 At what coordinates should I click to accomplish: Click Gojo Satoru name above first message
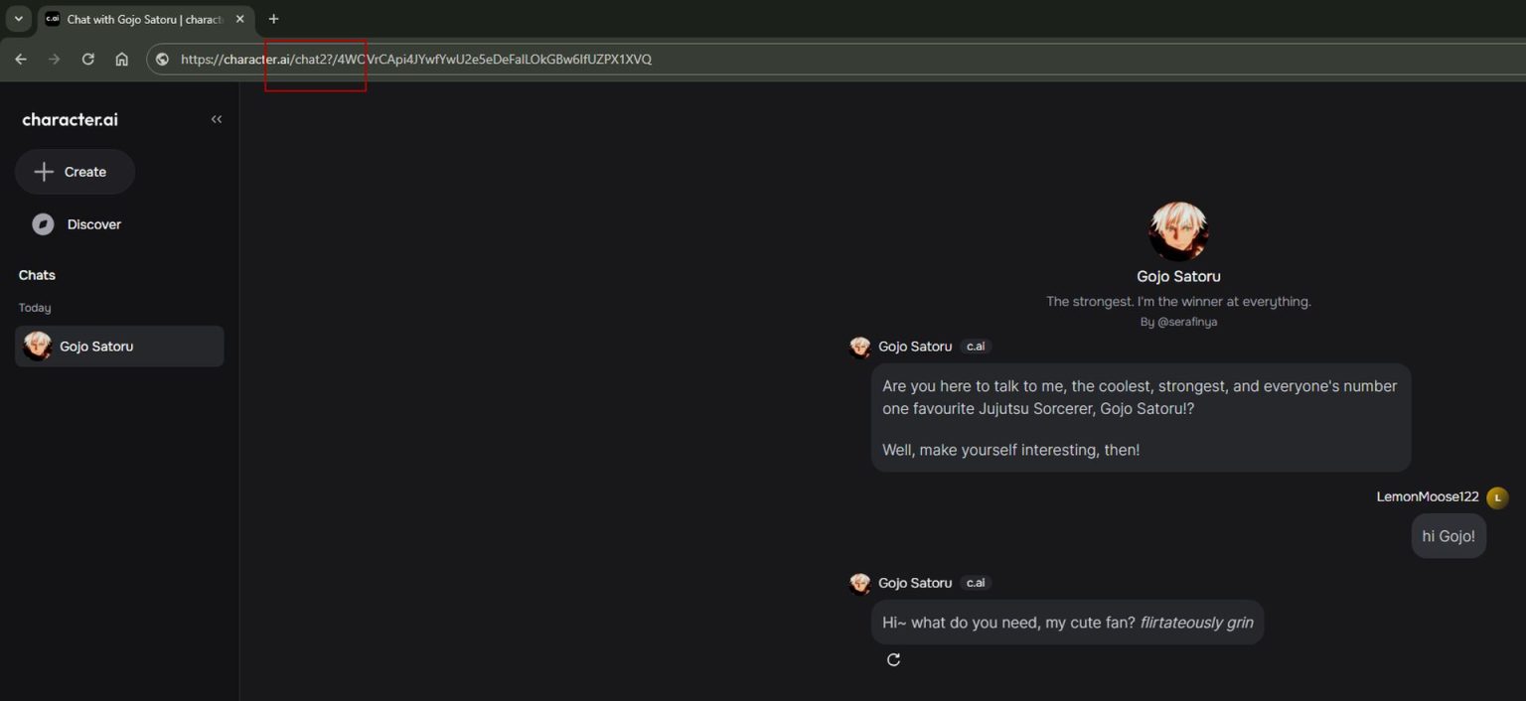point(915,347)
